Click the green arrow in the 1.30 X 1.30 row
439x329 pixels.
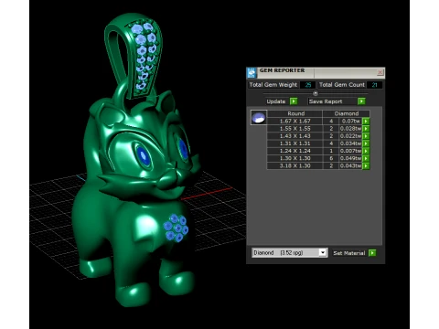[366, 158]
